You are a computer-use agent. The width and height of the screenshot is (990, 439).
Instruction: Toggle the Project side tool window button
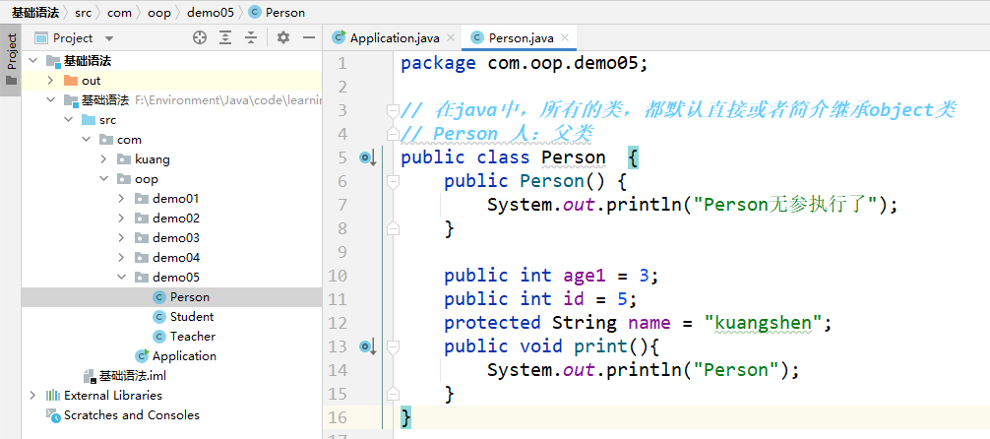(11, 61)
